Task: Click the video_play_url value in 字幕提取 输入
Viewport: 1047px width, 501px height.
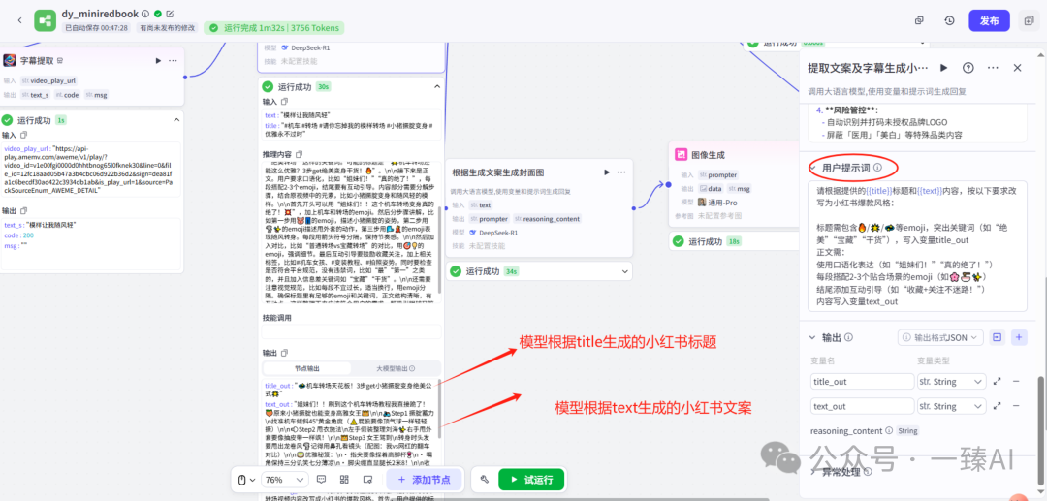Action: 90,170
